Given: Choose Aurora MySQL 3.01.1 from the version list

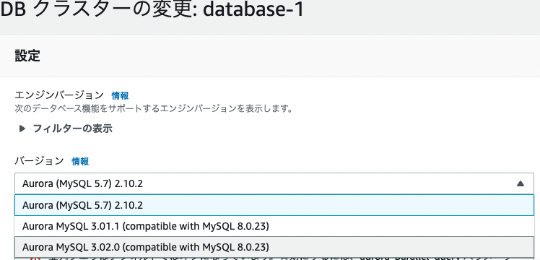Looking at the screenshot, I should [x=274, y=226].
